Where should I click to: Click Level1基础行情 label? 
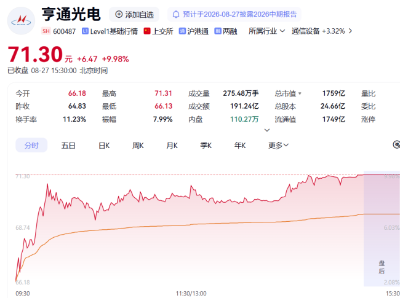click(x=114, y=31)
